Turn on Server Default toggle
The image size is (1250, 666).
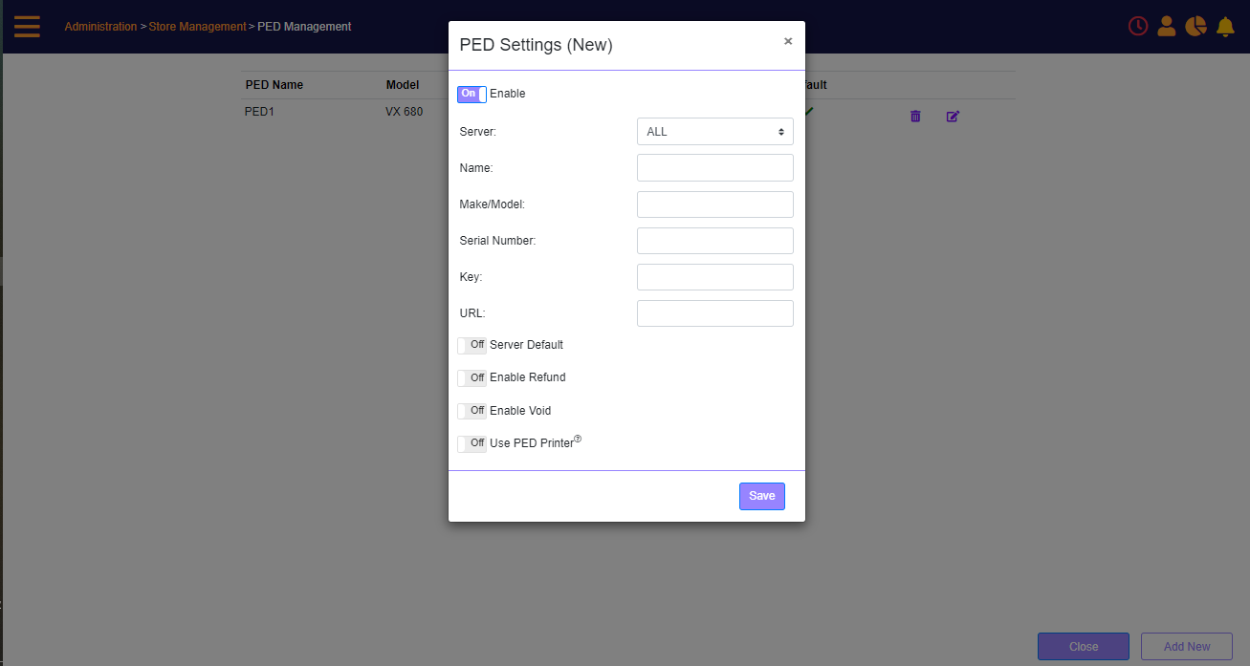click(x=471, y=345)
